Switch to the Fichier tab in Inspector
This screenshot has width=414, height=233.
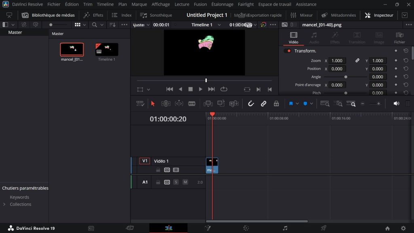coord(399,38)
